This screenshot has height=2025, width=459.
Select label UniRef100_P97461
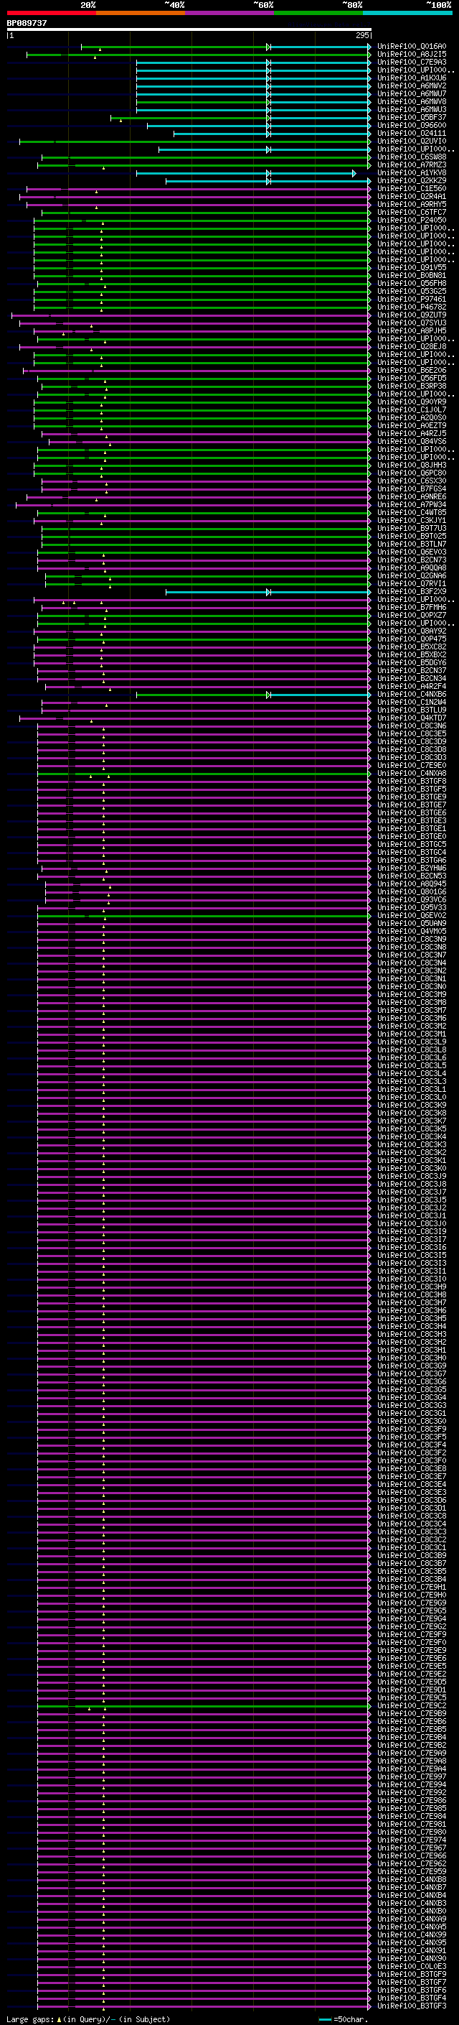pos(412,300)
